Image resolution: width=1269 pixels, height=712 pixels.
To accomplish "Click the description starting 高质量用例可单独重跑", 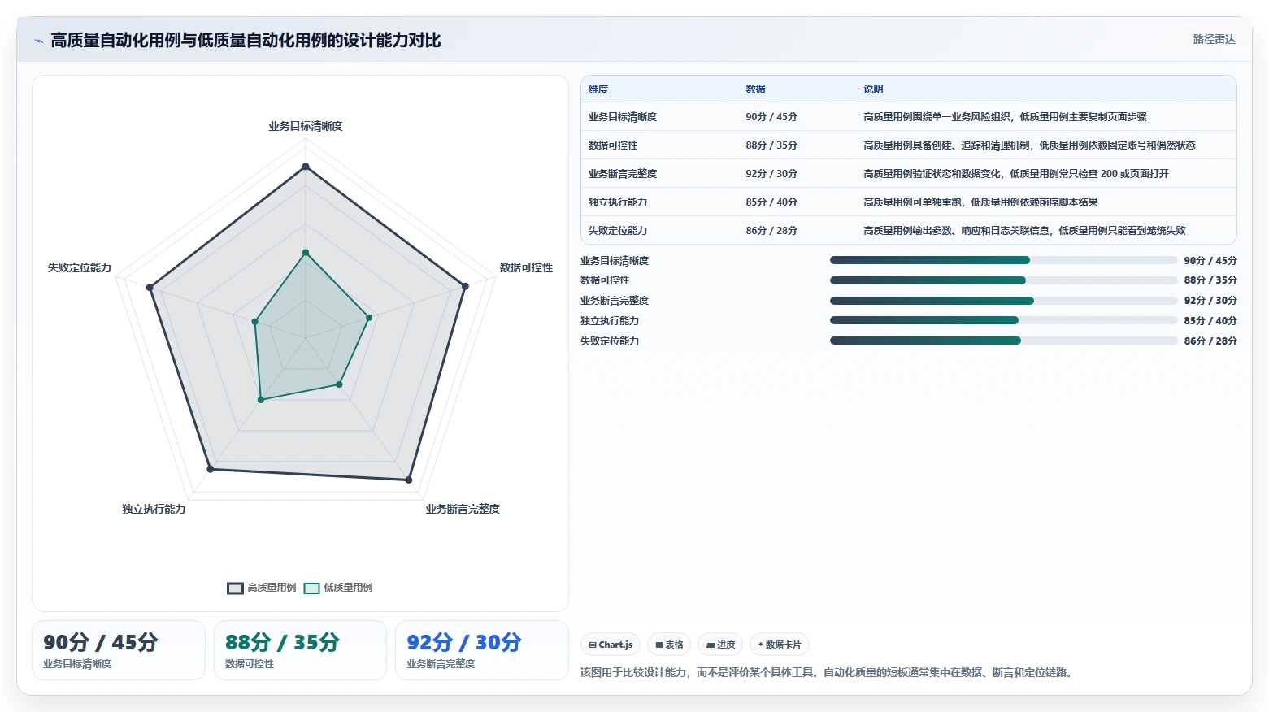I will pyautogui.click(x=980, y=202).
